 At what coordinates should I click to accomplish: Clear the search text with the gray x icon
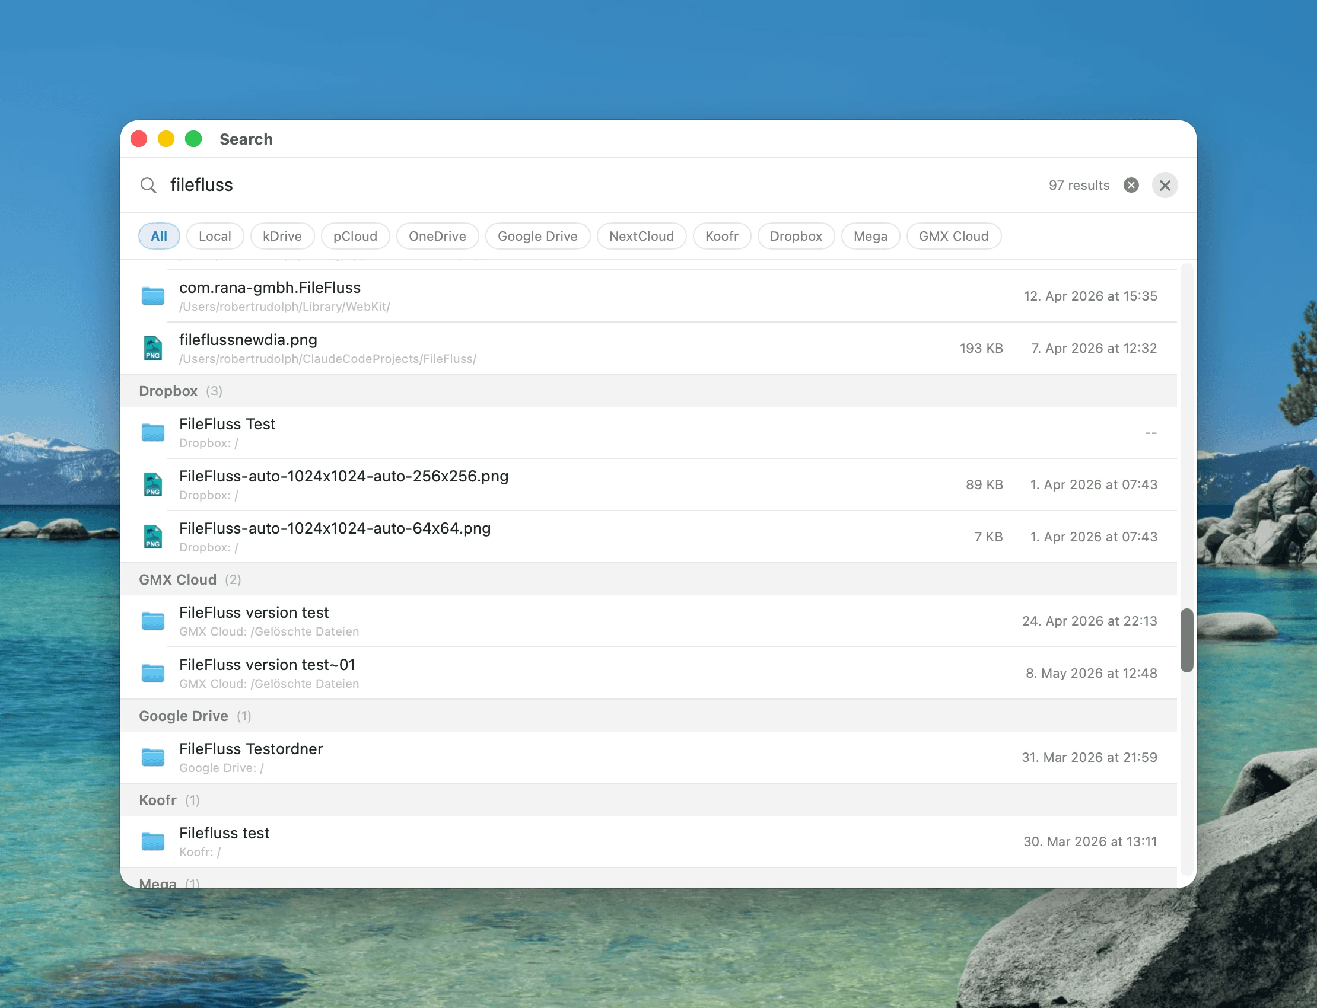(1131, 186)
